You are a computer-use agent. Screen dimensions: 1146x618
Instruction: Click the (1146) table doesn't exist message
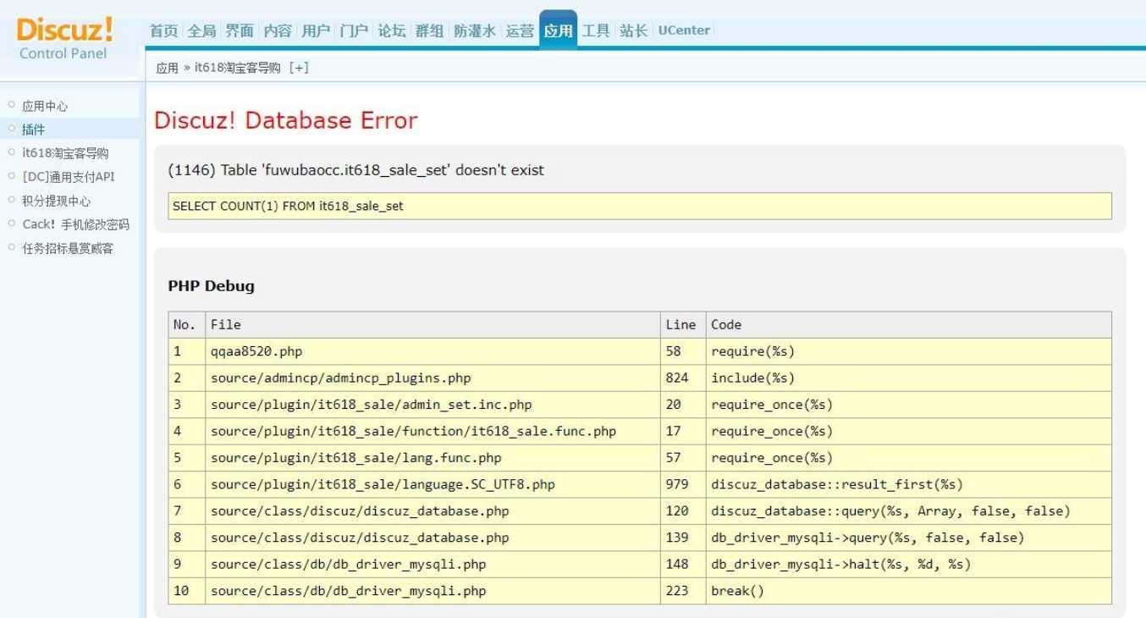click(x=356, y=170)
